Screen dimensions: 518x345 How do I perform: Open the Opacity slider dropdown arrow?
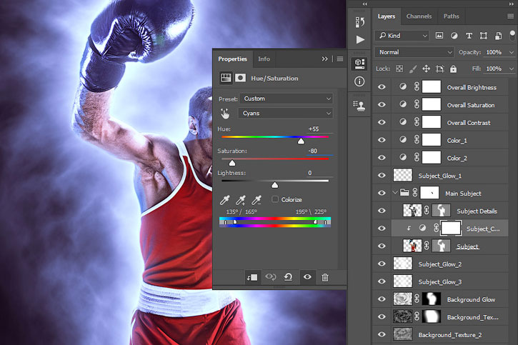512,52
